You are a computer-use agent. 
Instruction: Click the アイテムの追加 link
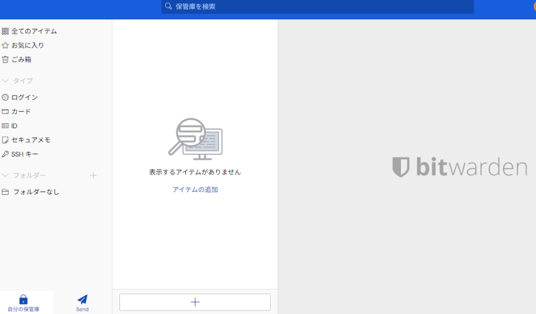[195, 190]
